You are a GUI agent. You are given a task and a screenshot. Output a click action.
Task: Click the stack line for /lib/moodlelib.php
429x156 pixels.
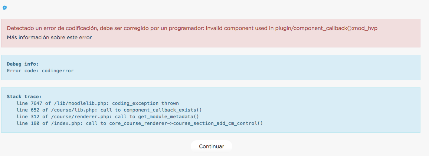coord(98,103)
